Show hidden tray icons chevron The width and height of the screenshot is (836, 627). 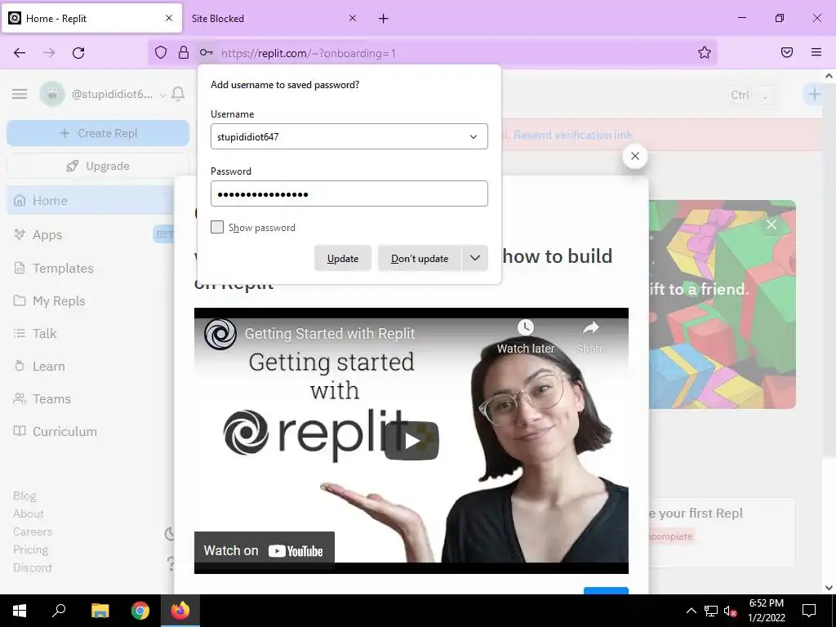[x=691, y=611]
